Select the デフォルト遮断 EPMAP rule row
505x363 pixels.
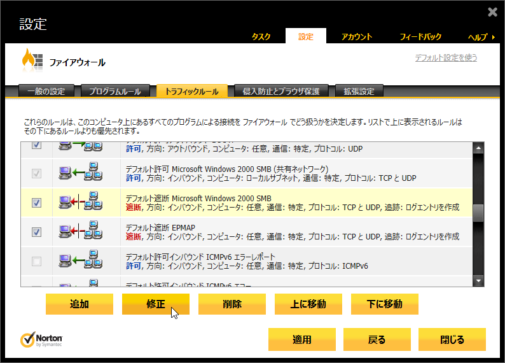coord(293,232)
